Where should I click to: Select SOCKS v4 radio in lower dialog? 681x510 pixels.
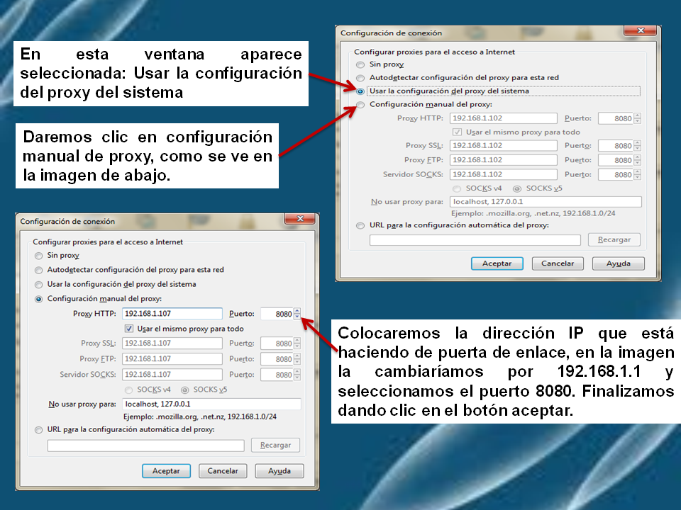pos(128,390)
